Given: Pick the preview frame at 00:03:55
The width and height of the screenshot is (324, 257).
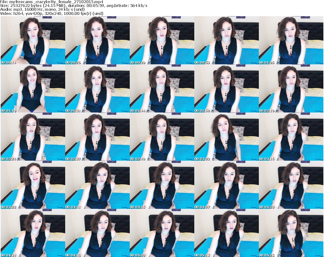Looking at the screenshot, I should pos(162,185).
